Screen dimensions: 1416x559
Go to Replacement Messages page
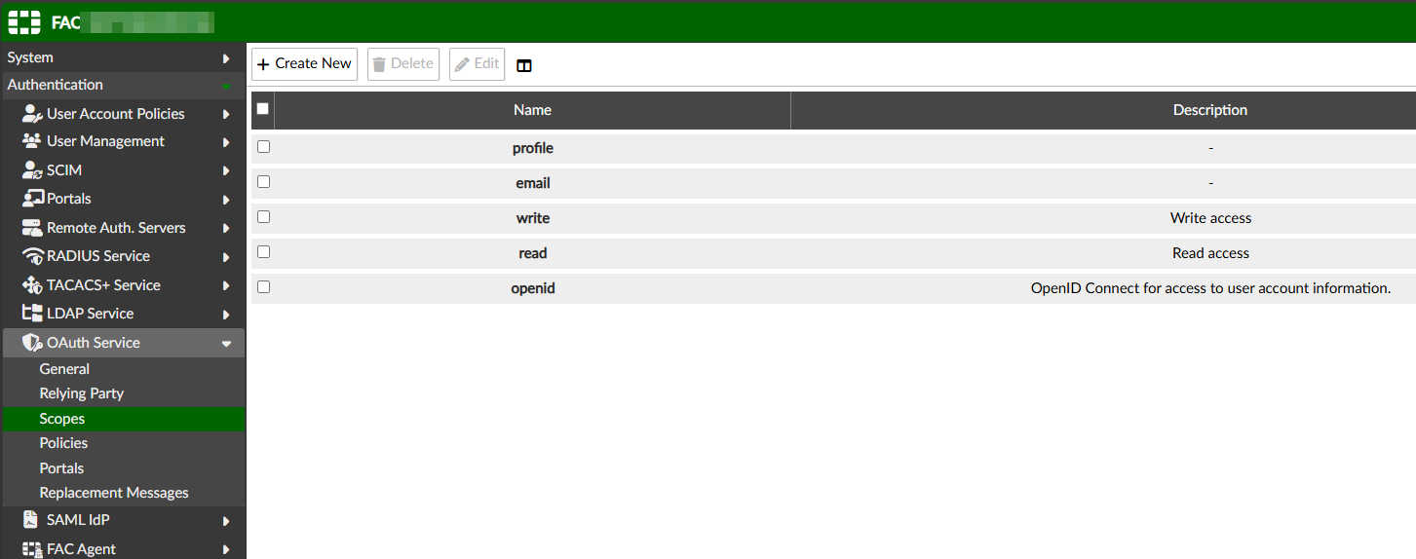(x=114, y=493)
